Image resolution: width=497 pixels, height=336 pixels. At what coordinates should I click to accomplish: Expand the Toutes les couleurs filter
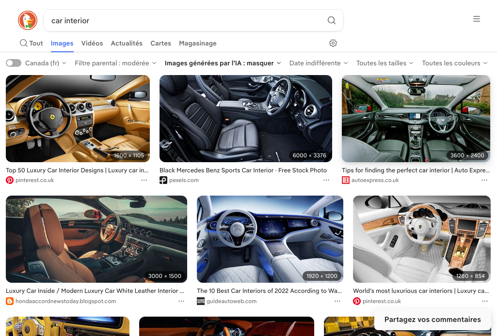454,63
